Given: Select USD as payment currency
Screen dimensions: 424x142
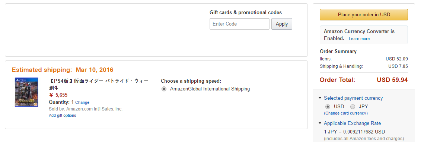Looking at the screenshot, I should 328,106.
